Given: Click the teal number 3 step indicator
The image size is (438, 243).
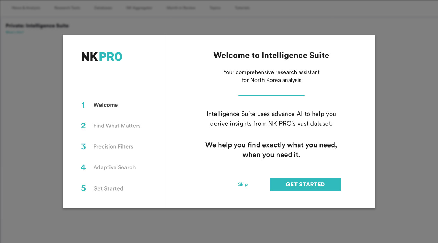Looking at the screenshot, I should (x=83, y=146).
